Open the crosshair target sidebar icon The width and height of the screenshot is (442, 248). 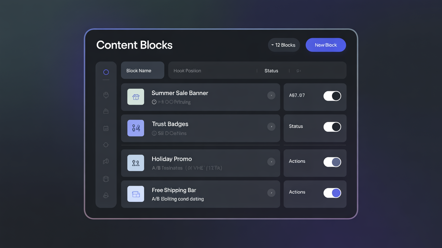pos(106,145)
